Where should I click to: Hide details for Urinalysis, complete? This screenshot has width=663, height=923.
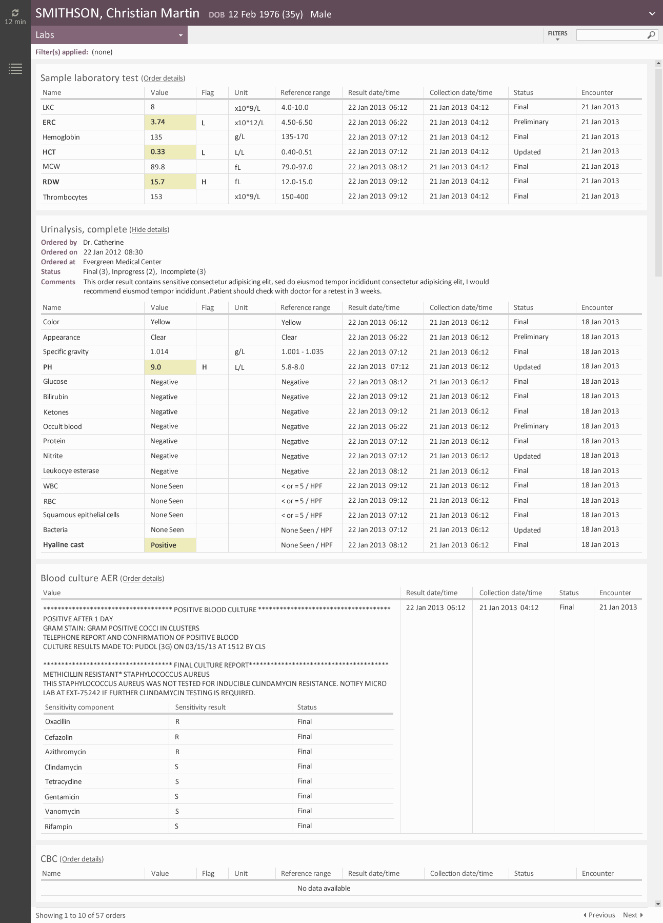(149, 229)
